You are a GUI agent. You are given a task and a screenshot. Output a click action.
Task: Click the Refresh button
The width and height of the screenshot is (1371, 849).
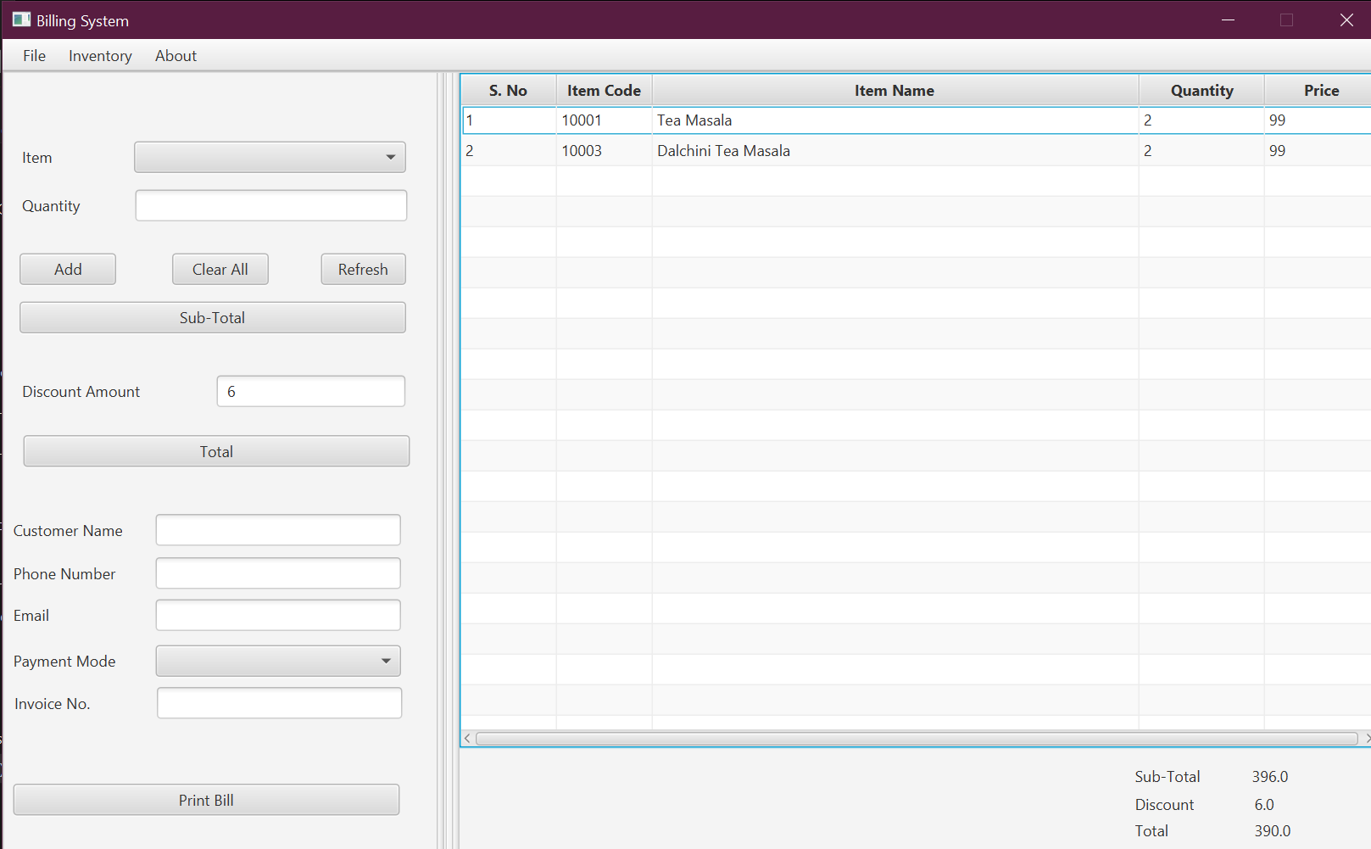coord(363,269)
